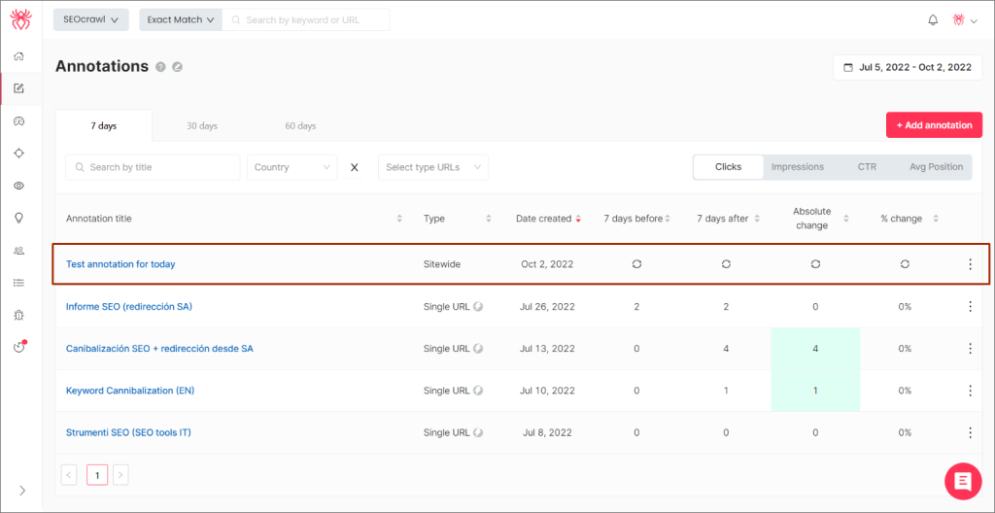995x513 pixels.
Task: Open the date range picker
Action: click(908, 67)
